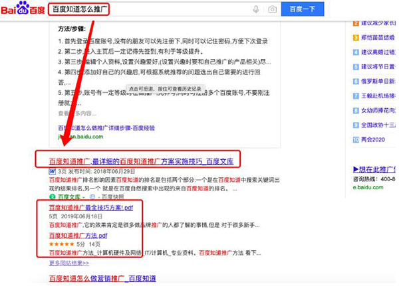
Task: Expand 更多同站结果>> for more results
Action: click(x=68, y=263)
